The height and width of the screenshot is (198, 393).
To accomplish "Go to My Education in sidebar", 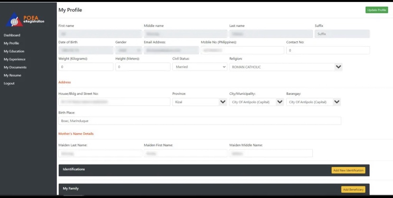I will (x=14, y=51).
